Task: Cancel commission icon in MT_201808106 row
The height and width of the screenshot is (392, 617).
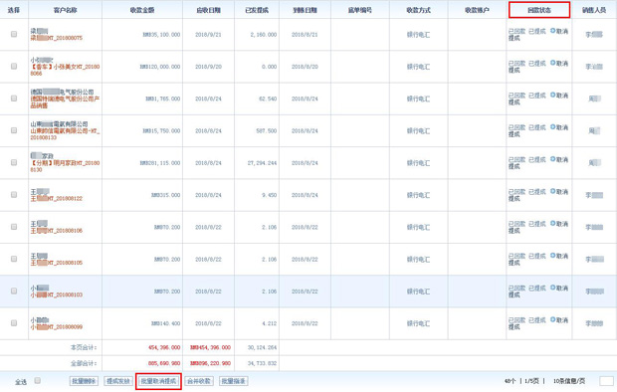Action: [x=552, y=224]
